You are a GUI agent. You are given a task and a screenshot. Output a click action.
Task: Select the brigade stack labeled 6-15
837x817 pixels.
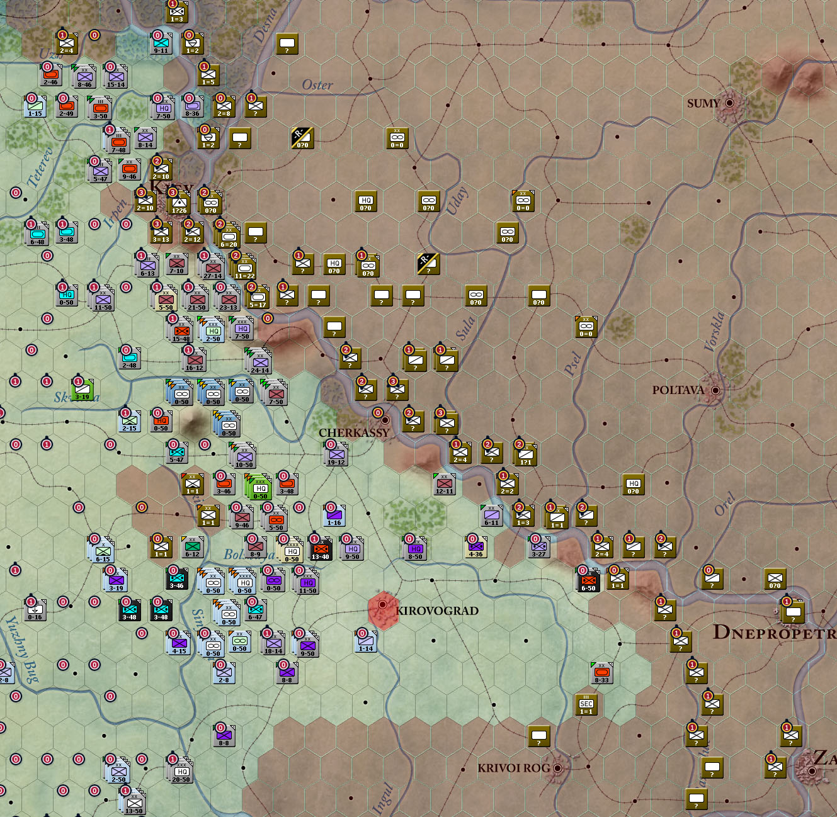coord(102,549)
